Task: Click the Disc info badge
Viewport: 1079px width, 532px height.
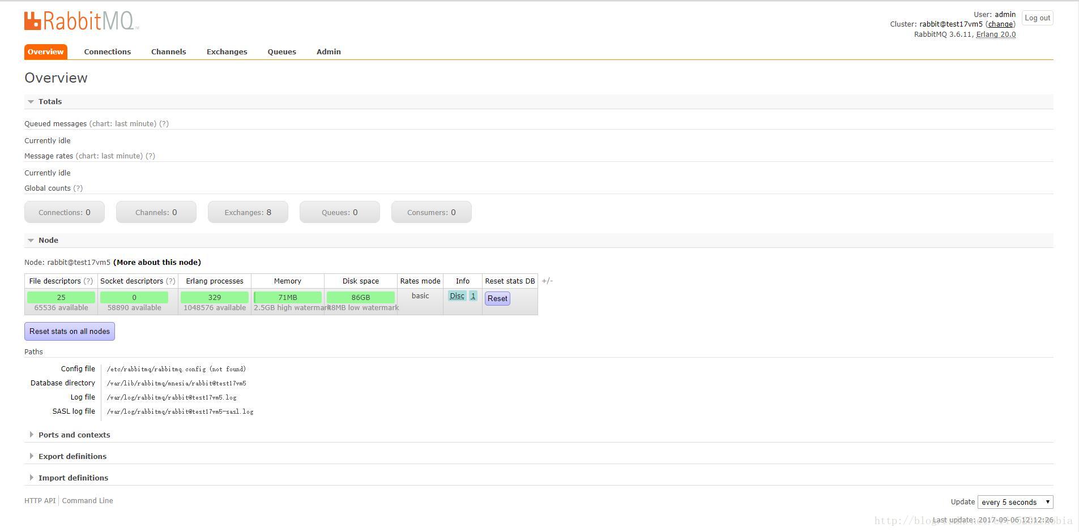Action: [457, 296]
